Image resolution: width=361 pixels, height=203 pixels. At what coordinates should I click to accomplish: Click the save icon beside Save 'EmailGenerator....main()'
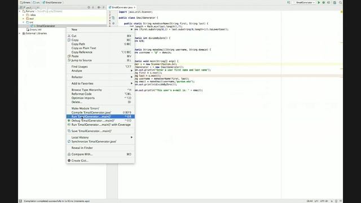[69, 131]
